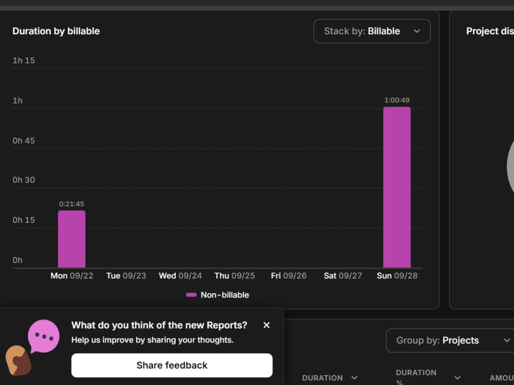Click the 1:00:49 bar value label
This screenshot has height=385, width=514.
click(397, 100)
